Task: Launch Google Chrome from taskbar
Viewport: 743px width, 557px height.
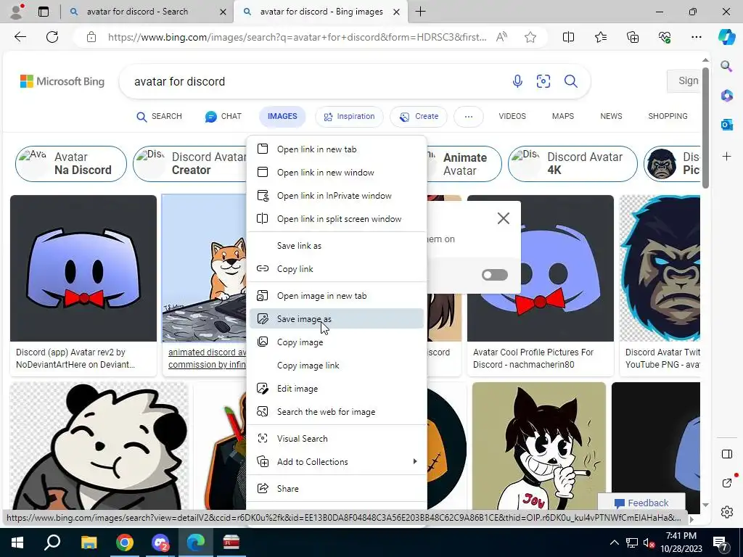Action: (x=125, y=542)
